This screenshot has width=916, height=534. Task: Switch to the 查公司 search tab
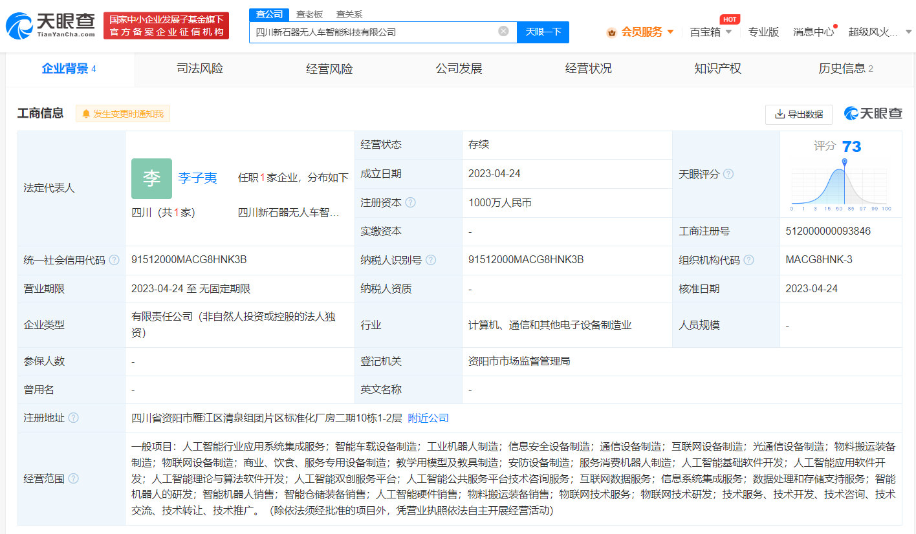[x=269, y=14]
